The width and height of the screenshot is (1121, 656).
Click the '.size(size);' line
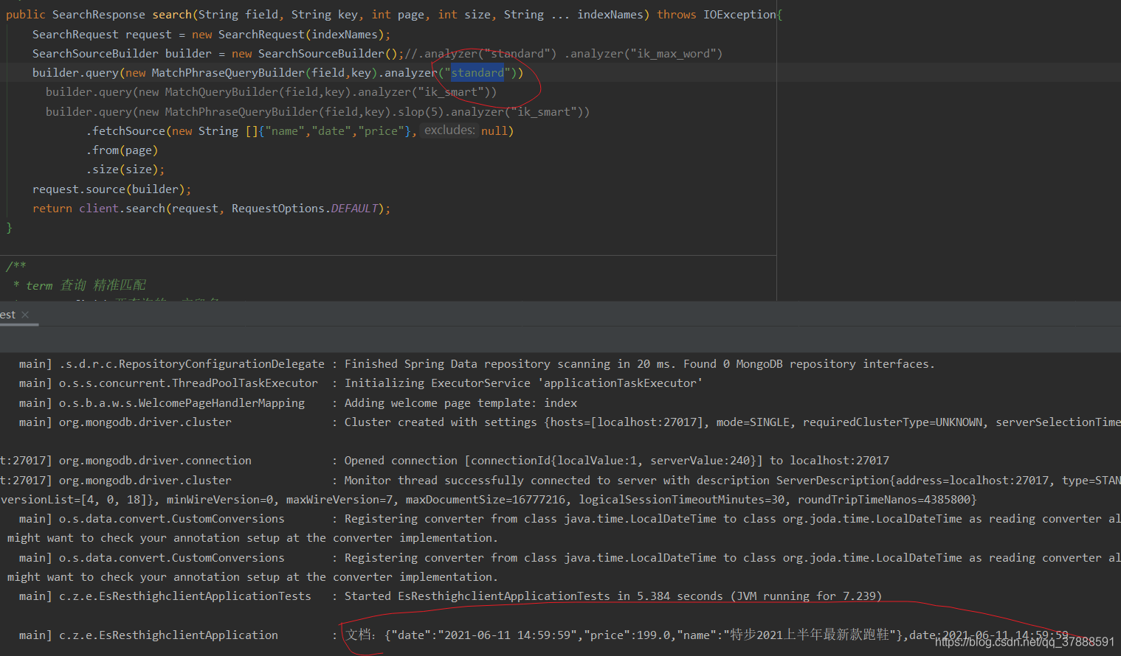pyautogui.click(x=125, y=170)
